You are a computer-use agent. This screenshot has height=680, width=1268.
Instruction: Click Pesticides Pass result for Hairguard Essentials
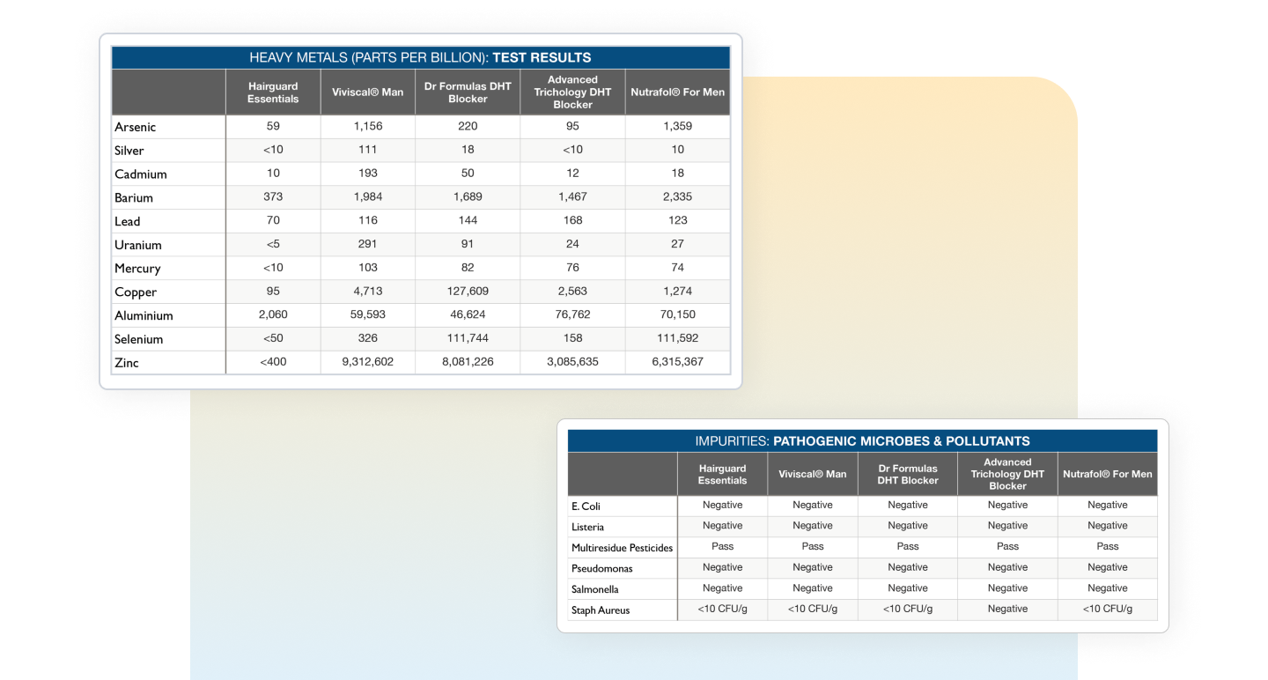[x=722, y=546]
